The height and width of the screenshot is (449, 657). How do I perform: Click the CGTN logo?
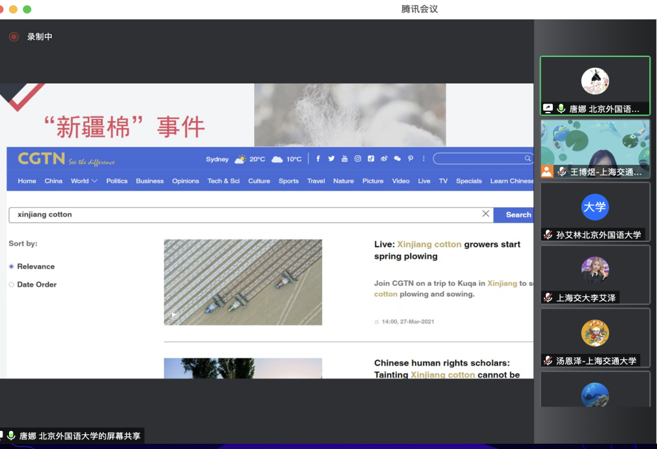(x=41, y=159)
